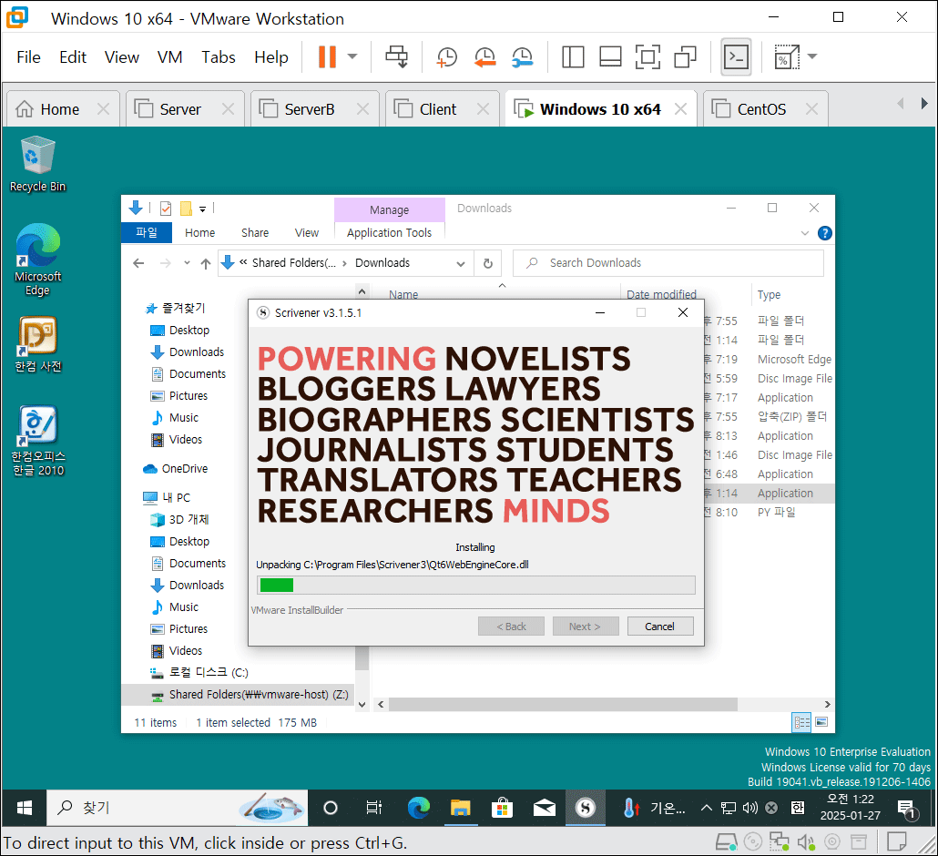
Task: Revert the VM to its snapshot
Action: tap(484, 56)
